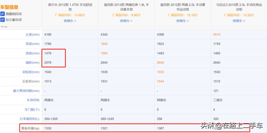Select the rear track value 1531
267x133 pixels.
coord(104,81)
